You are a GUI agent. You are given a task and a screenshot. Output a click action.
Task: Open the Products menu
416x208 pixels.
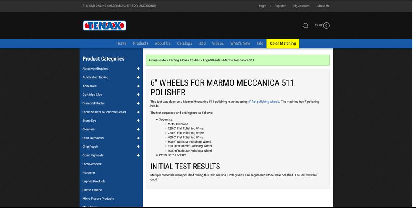141,43
